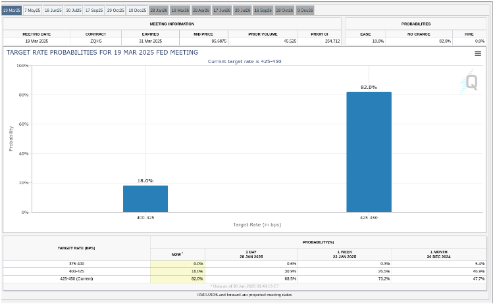The height and width of the screenshot is (304, 493).
Task: Click the 82.0% bar for 425-450
Action: tap(369, 152)
